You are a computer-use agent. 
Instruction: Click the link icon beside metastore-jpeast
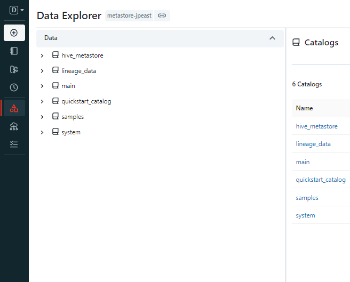pyautogui.click(x=162, y=16)
